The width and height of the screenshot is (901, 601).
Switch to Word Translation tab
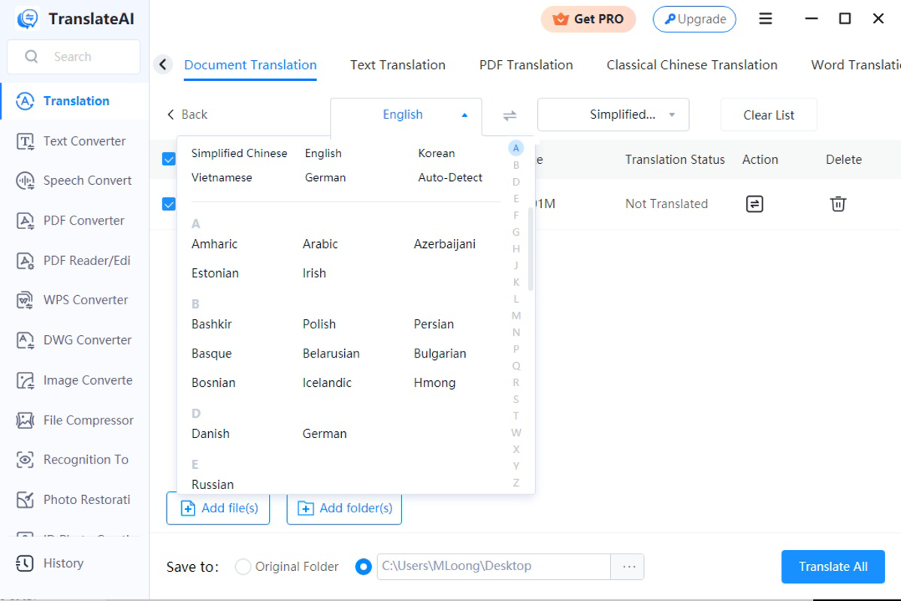point(856,65)
